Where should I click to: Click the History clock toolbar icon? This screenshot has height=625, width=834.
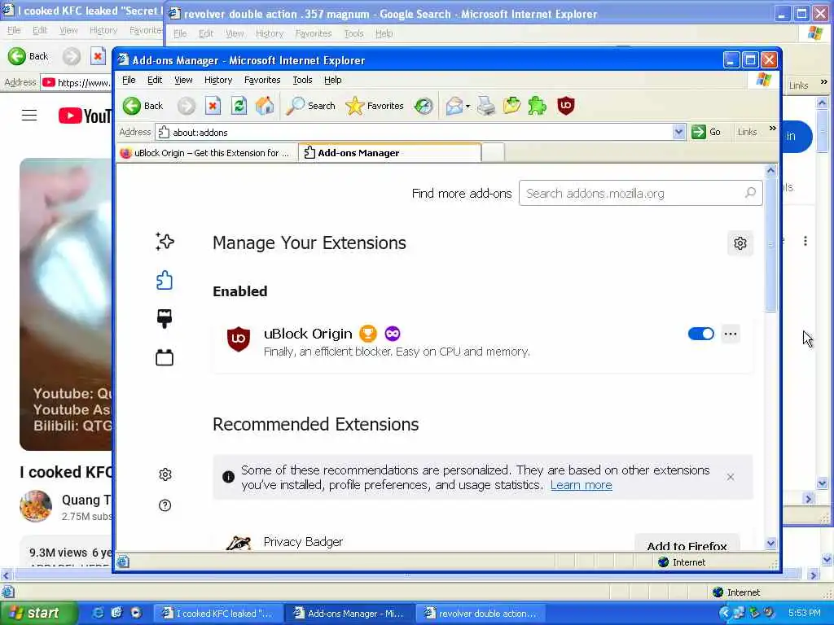tap(424, 106)
